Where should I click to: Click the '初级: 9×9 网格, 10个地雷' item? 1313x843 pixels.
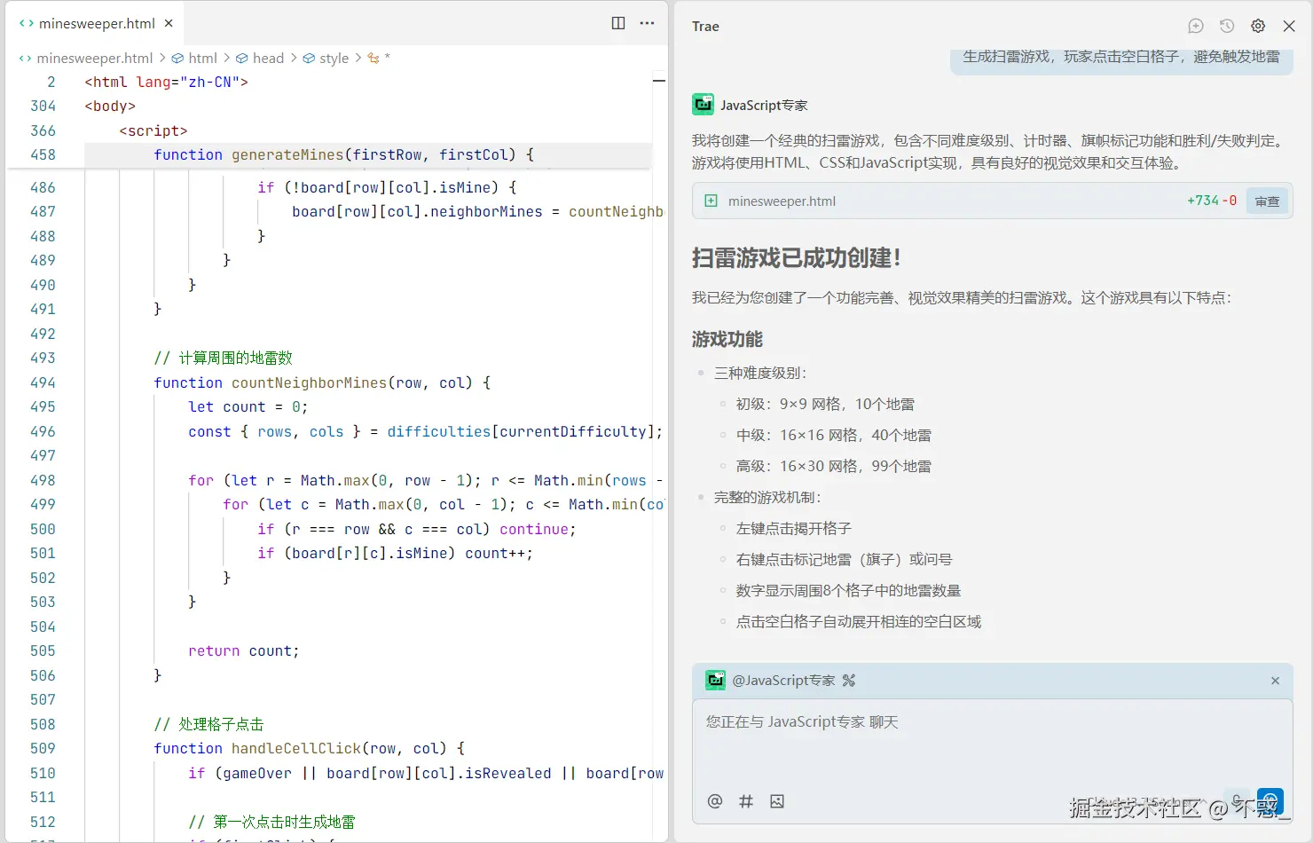pyautogui.click(x=825, y=404)
